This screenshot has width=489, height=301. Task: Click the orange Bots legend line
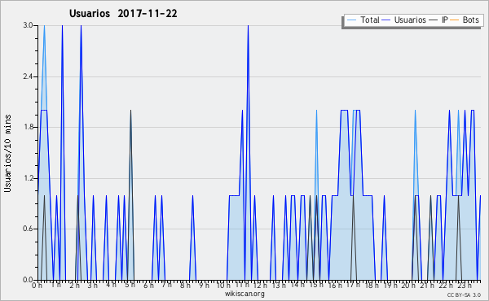455,20
